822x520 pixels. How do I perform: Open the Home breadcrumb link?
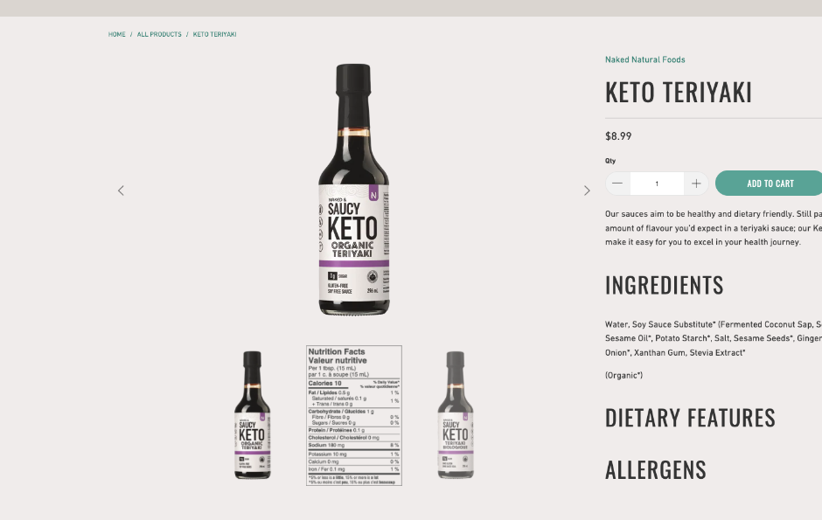point(117,35)
